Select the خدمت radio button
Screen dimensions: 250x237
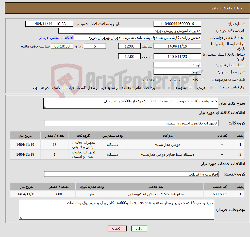pyautogui.click(x=185, y=79)
